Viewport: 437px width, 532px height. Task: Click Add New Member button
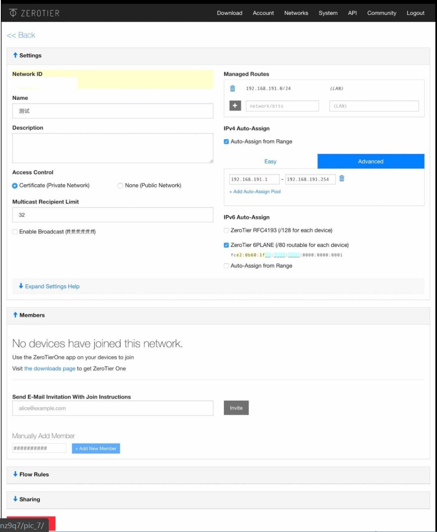point(96,448)
